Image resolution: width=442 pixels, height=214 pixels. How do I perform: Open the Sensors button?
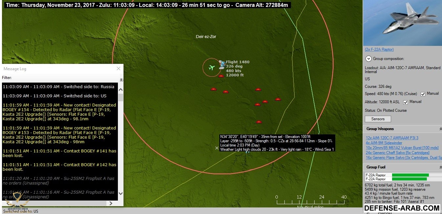point(378,119)
